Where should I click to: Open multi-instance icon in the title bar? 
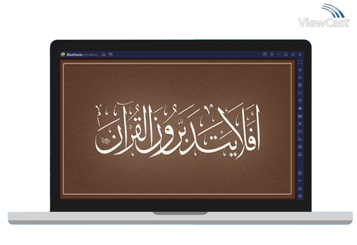click(111, 54)
